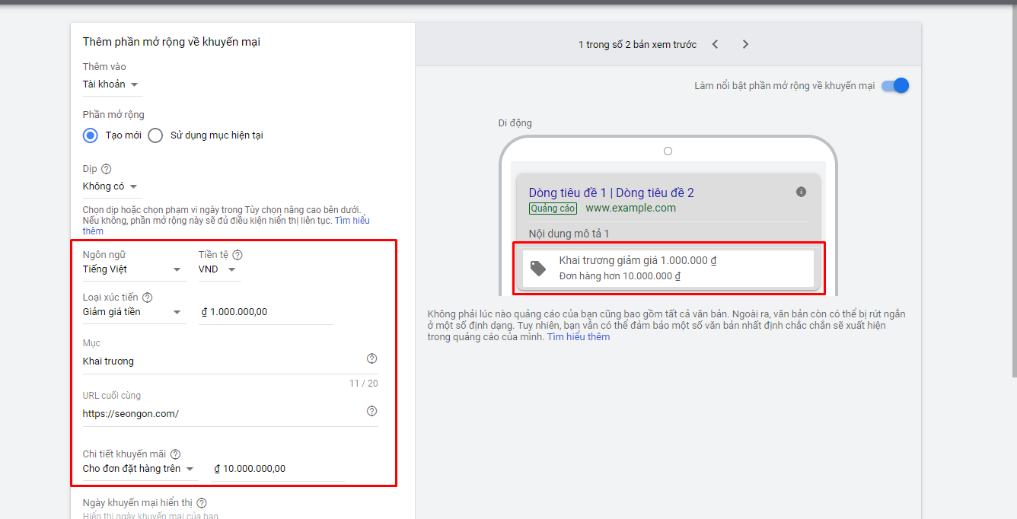The width and height of the screenshot is (1017, 519).
Task: Go back to previous preview arrow
Action: click(715, 44)
